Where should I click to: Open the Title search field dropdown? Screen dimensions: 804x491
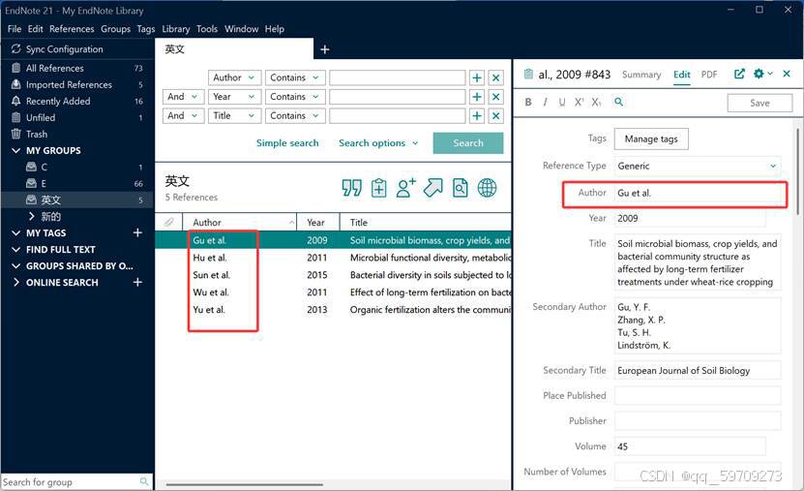tap(234, 115)
